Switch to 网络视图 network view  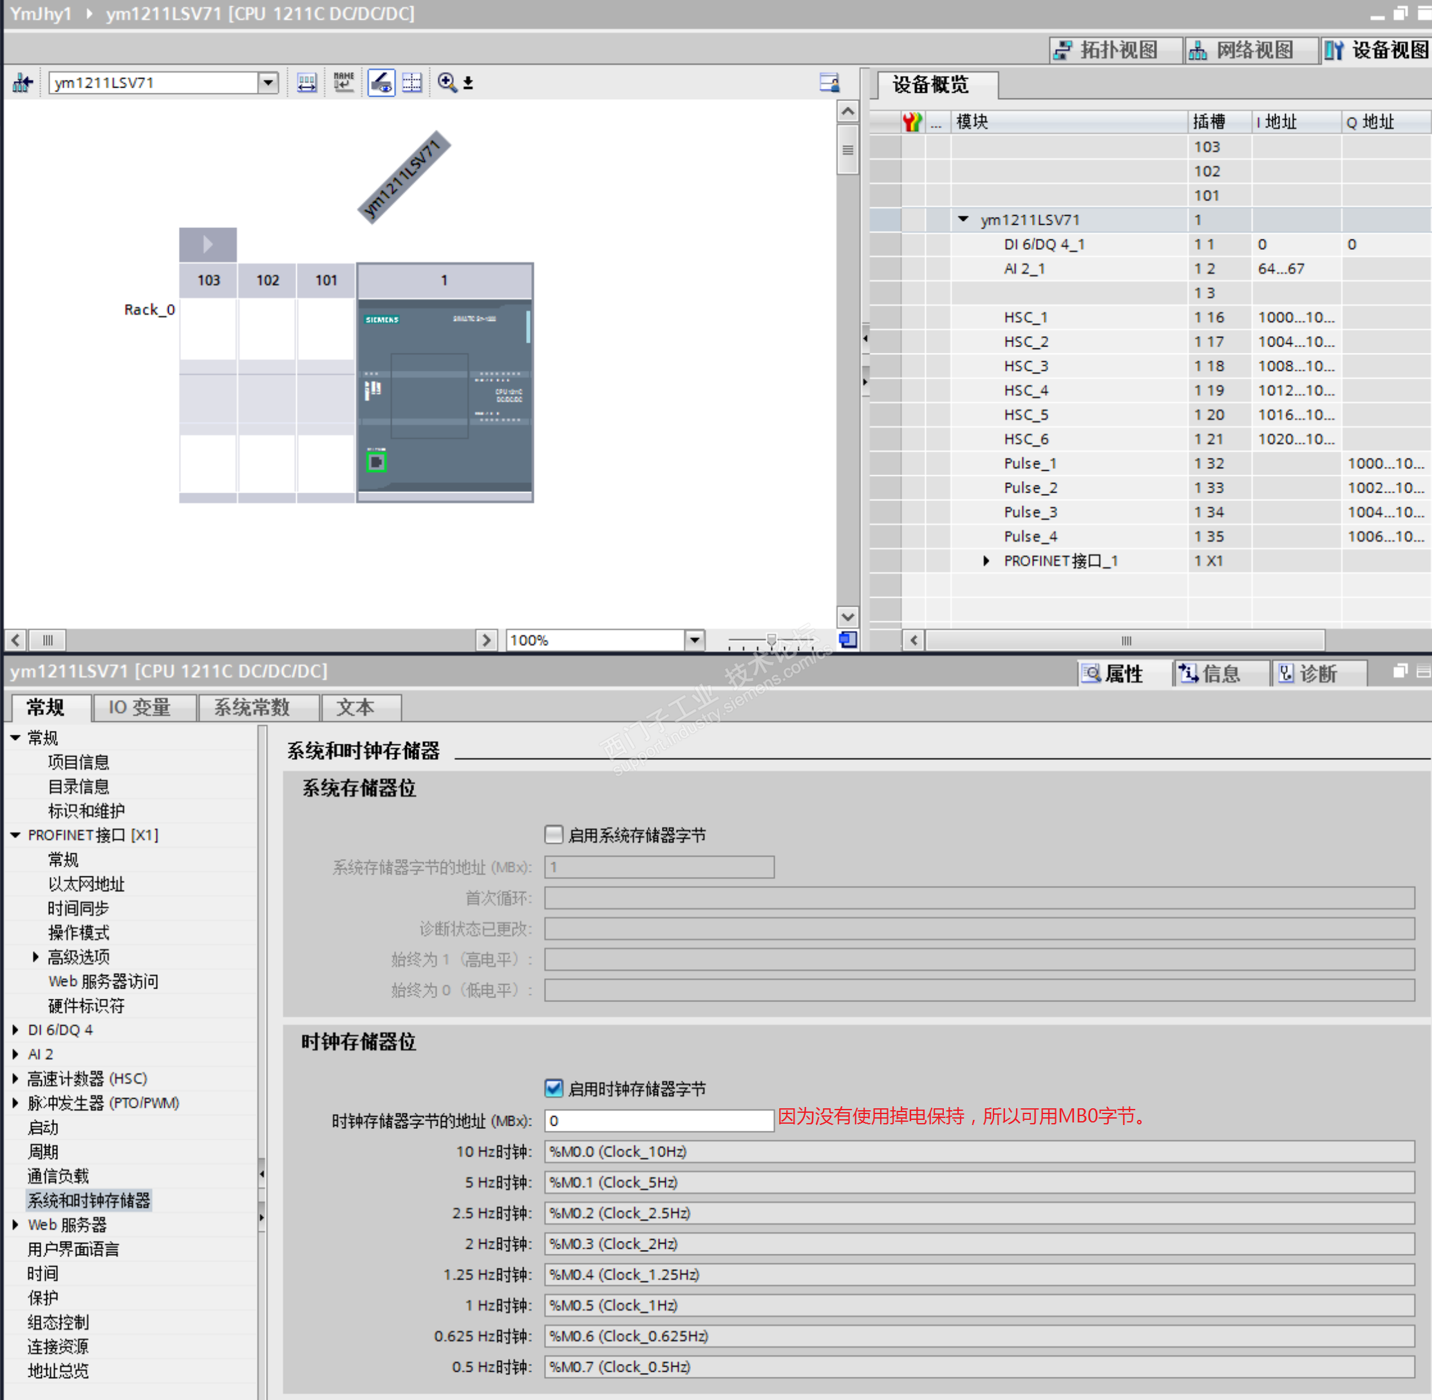[1241, 50]
